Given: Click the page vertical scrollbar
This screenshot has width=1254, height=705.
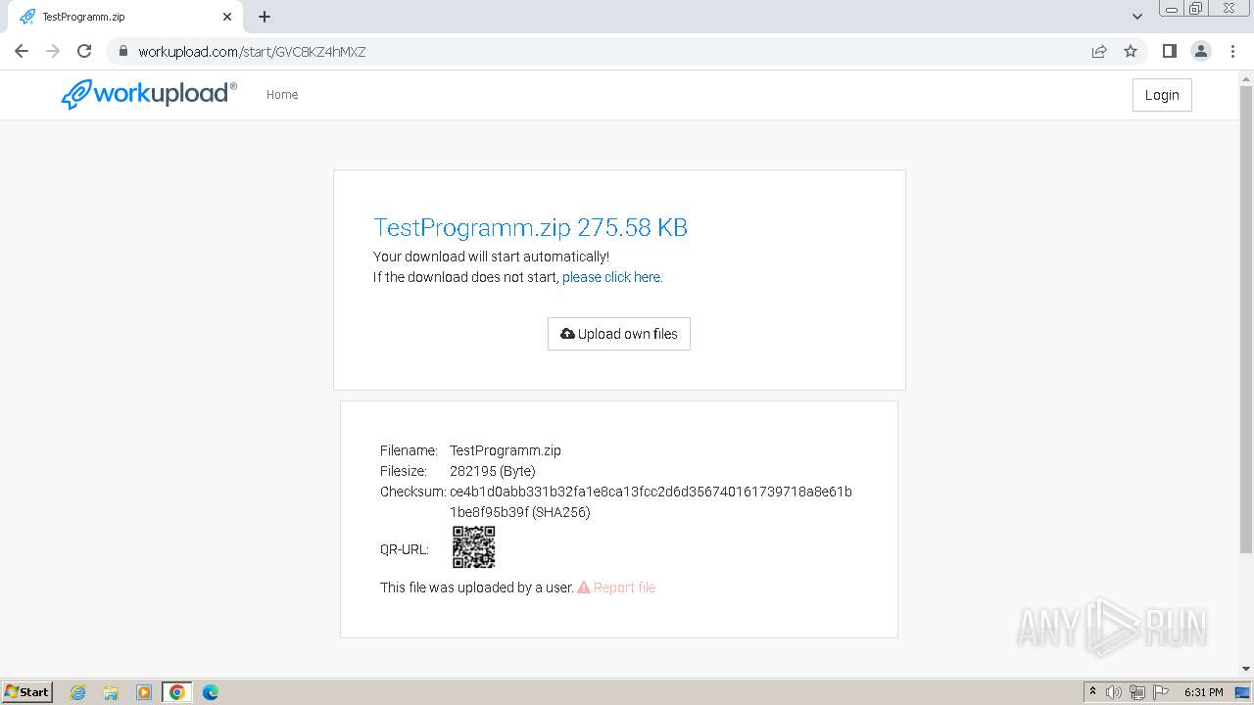Looking at the screenshot, I should coord(1246,319).
